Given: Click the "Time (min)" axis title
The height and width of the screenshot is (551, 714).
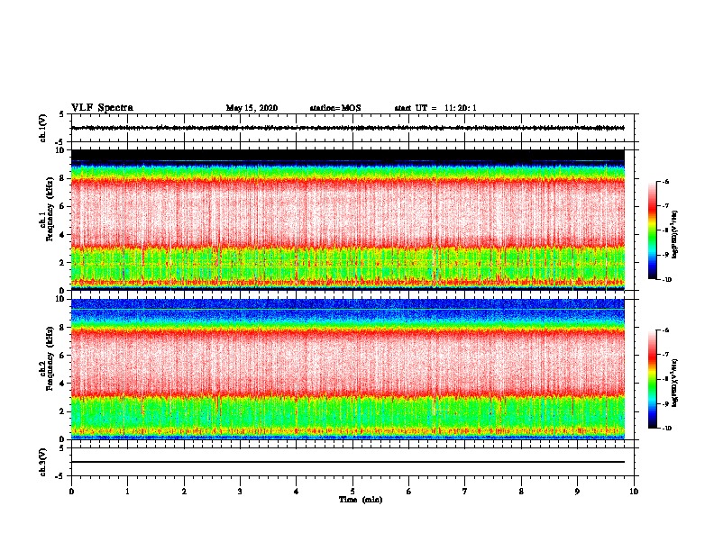Looking at the screenshot, I should 361,500.
